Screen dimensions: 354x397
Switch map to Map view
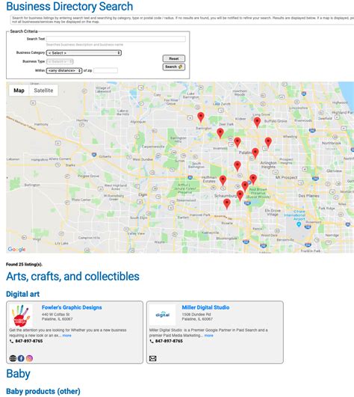coord(19,90)
